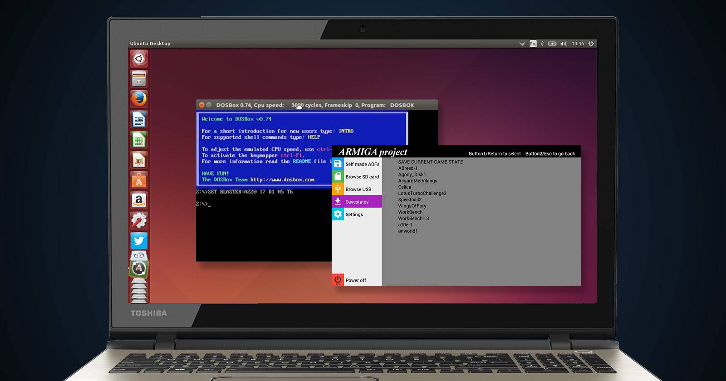Click the ARMIGA Settings gear icon
The width and height of the screenshot is (726, 381).
click(338, 214)
